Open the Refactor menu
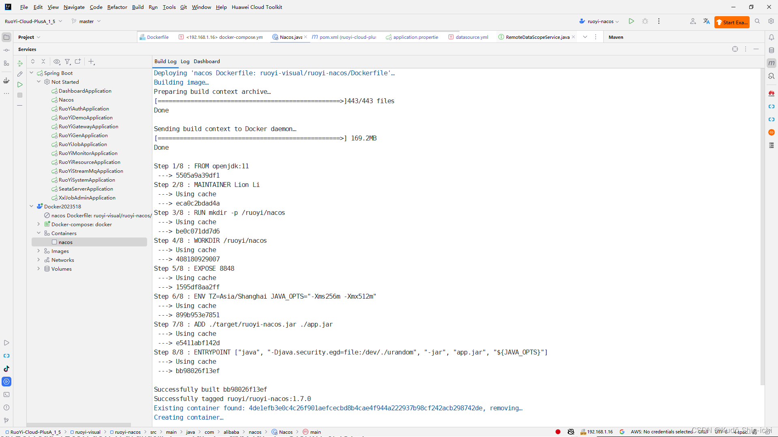This screenshot has width=778, height=437. point(117,7)
